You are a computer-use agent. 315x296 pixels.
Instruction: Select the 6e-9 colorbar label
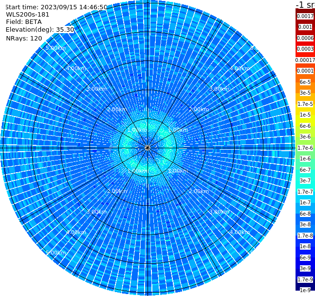click(x=305, y=257)
